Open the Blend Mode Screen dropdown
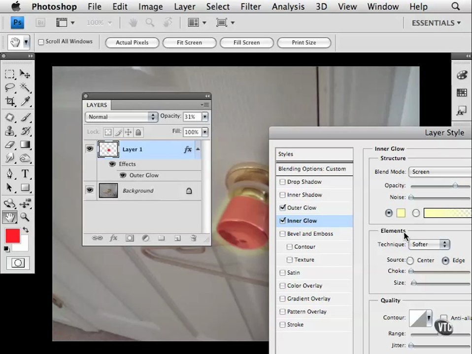The width and height of the screenshot is (472, 354). click(440, 172)
